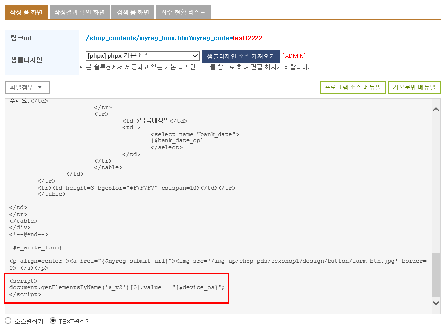This screenshot has width=441, height=330.
Task: Click the myreg_form.htm link URL
Action: [x=174, y=38]
